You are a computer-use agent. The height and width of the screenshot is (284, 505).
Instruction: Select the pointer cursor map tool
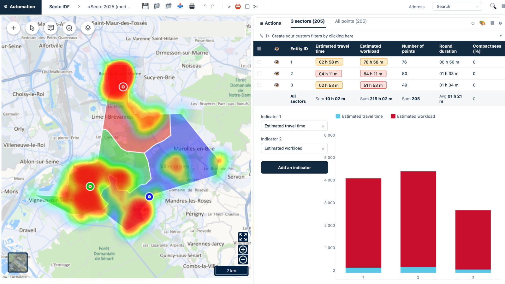click(x=32, y=28)
